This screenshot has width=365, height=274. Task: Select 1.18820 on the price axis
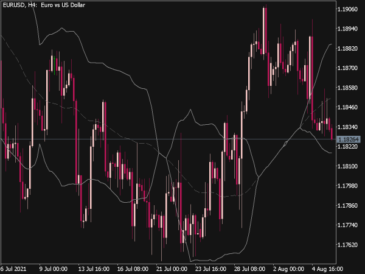347,49
